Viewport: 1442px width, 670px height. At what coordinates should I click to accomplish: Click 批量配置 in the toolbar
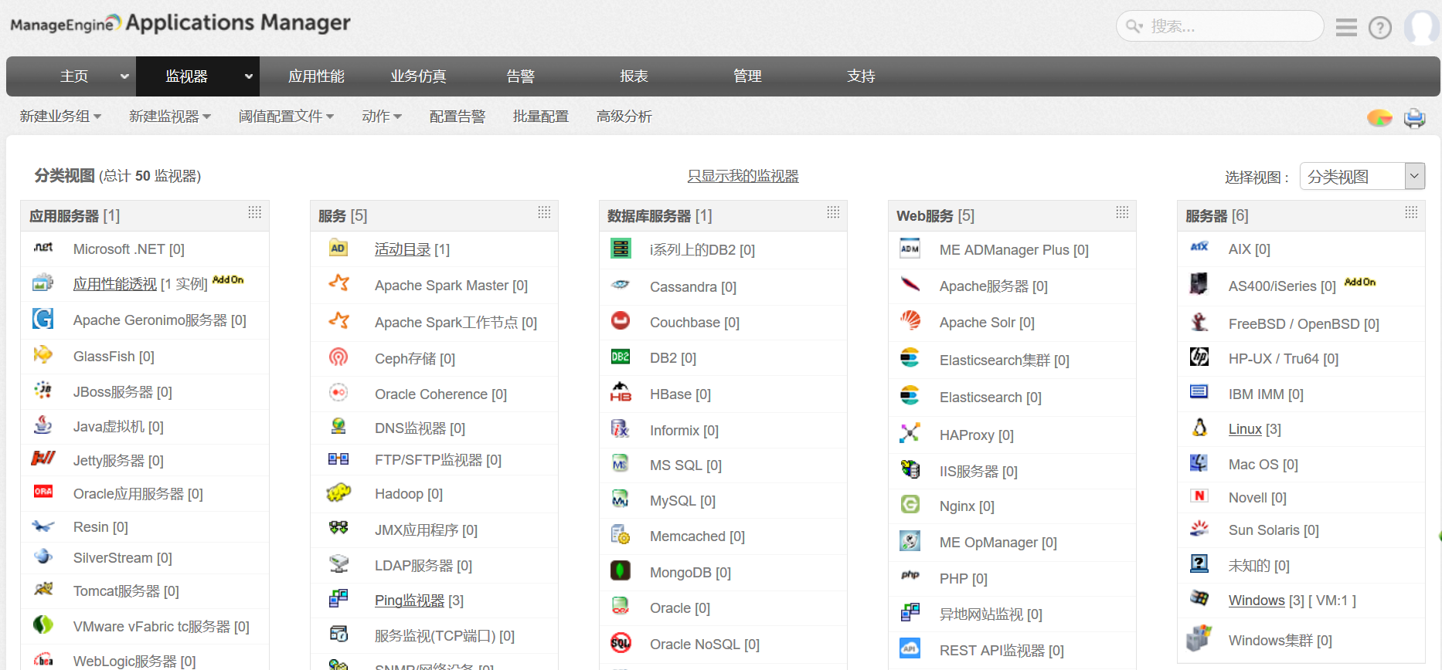pos(541,117)
